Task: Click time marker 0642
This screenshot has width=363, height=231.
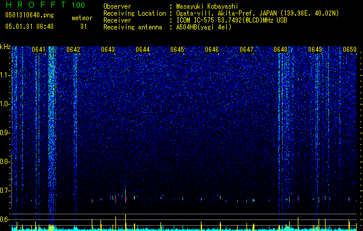Action: pos(73,50)
